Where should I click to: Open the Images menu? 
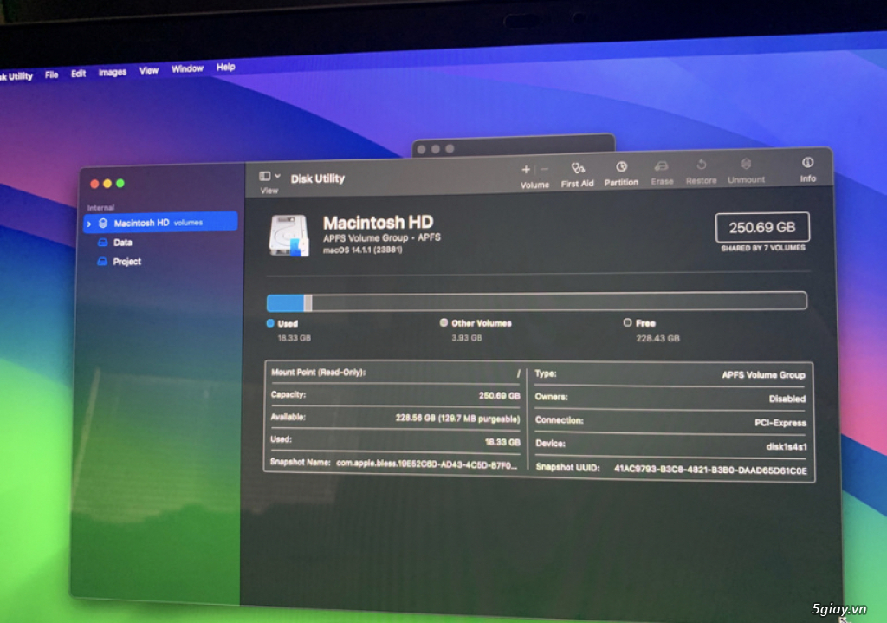pos(113,73)
